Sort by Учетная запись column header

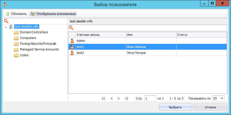[101, 35]
